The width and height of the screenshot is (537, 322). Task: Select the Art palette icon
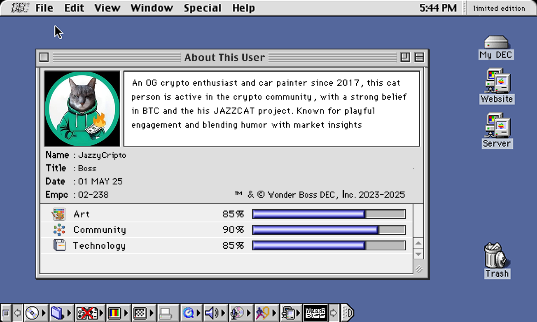[x=59, y=214]
